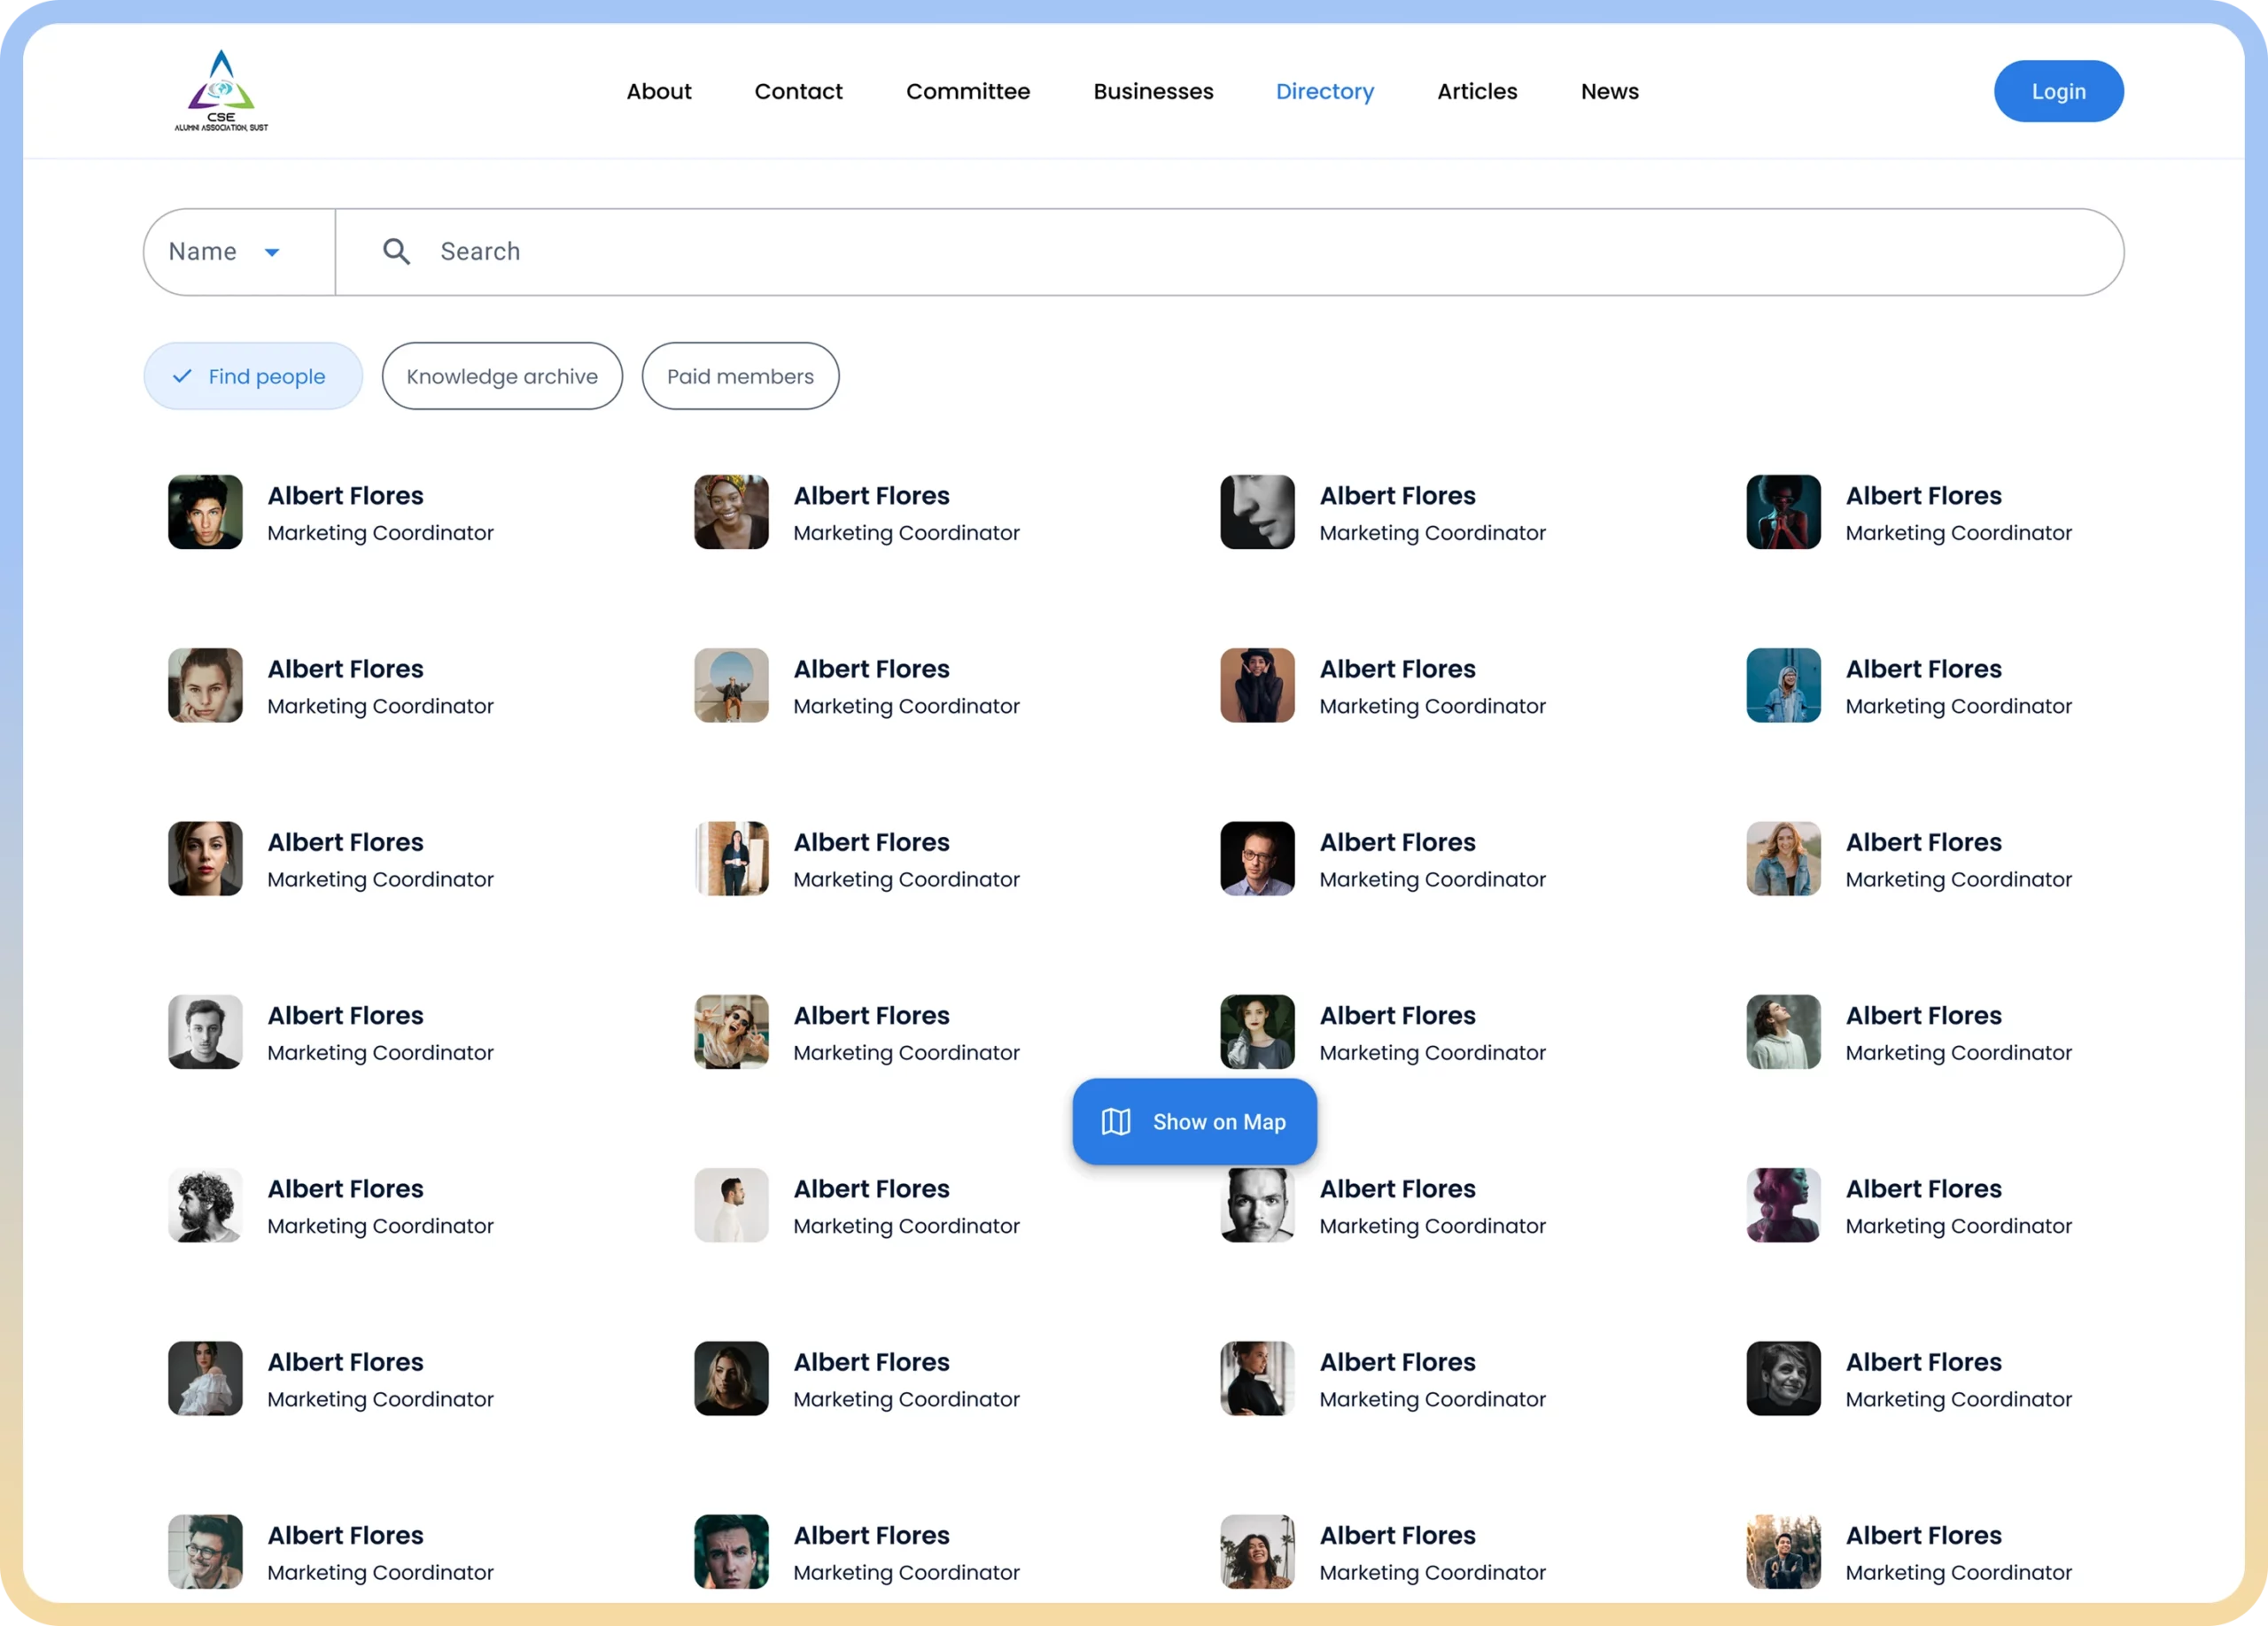This screenshot has height=1626, width=2268.
Task: Go to the Directory nav item
Action: pyautogui.click(x=1324, y=91)
